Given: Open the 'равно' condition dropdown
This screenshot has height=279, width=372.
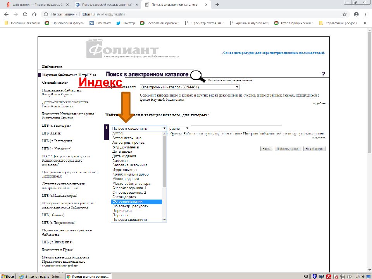Looking at the screenshot, I should click(179, 128).
